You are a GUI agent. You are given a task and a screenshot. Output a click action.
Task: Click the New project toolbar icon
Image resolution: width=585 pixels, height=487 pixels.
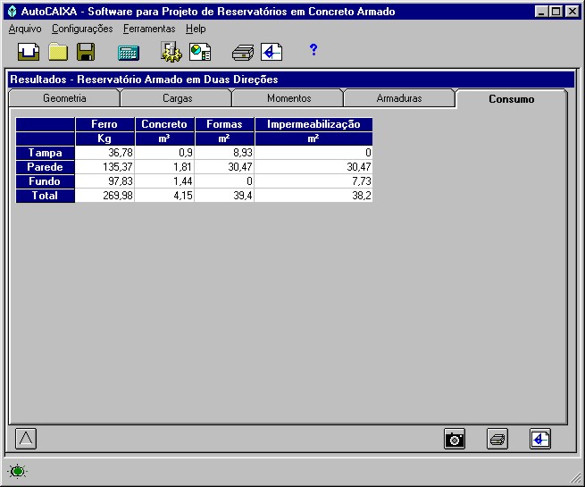click(29, 52)
